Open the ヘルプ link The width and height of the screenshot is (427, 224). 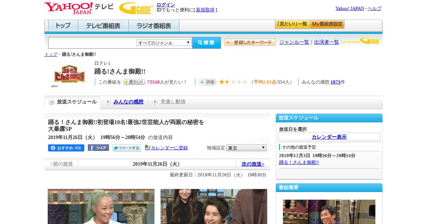point(374,9)
